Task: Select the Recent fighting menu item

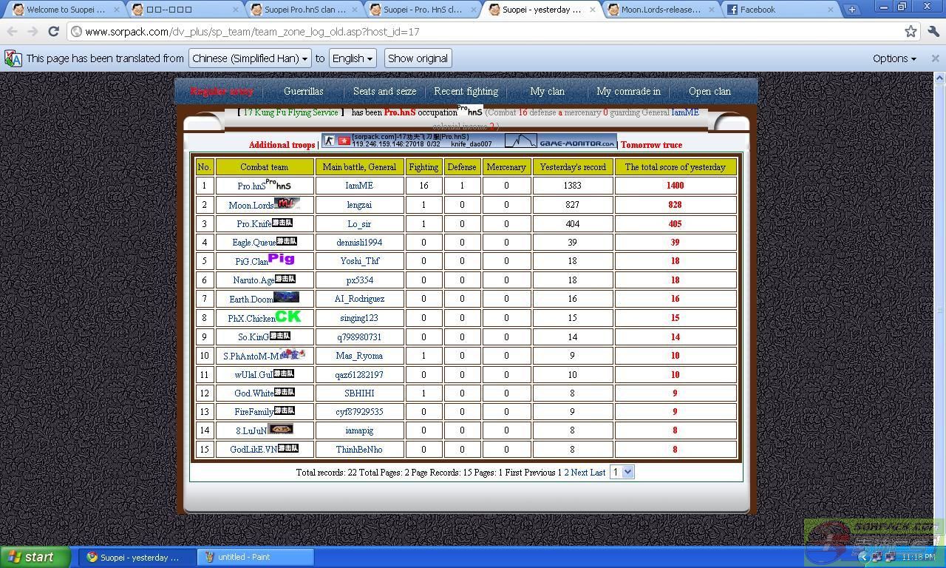Action: pos(466,92)
